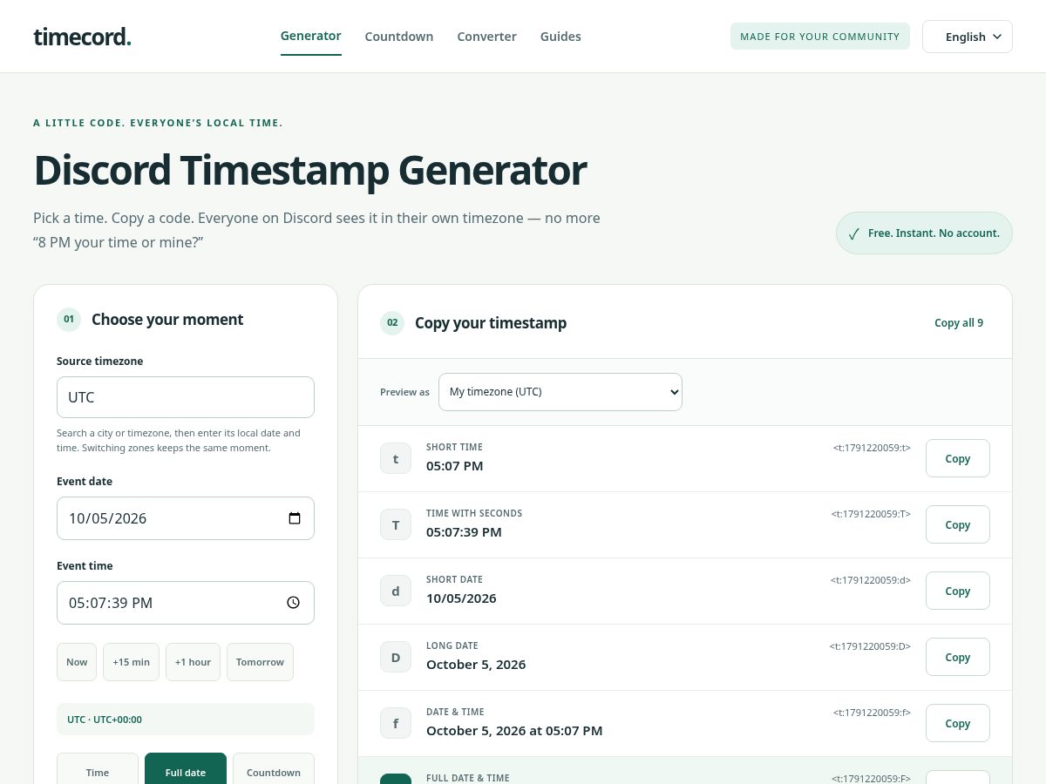Select the Time format toggle
The image size is (1046, 784).
(x=98, y=768)
